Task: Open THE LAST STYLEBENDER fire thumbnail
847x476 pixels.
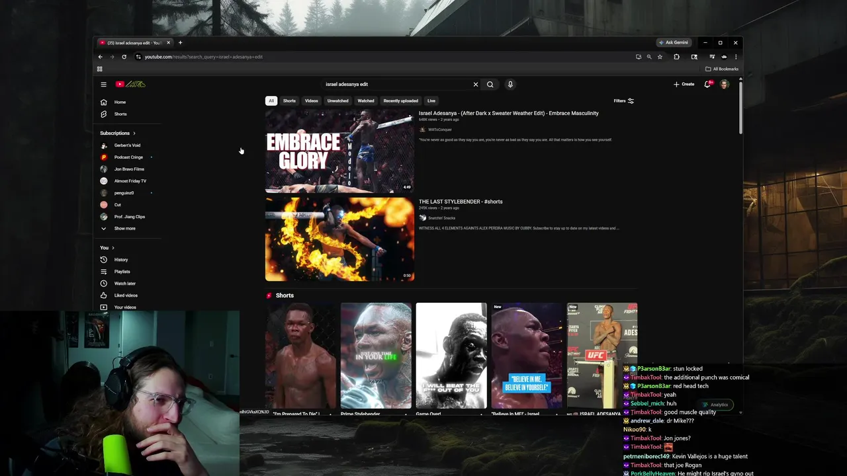Action: [x=339, y=239]
